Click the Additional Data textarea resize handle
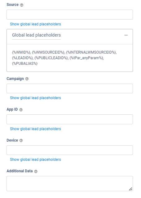The image size is (141, 198). pyautogui.click(x=130, y=189)
